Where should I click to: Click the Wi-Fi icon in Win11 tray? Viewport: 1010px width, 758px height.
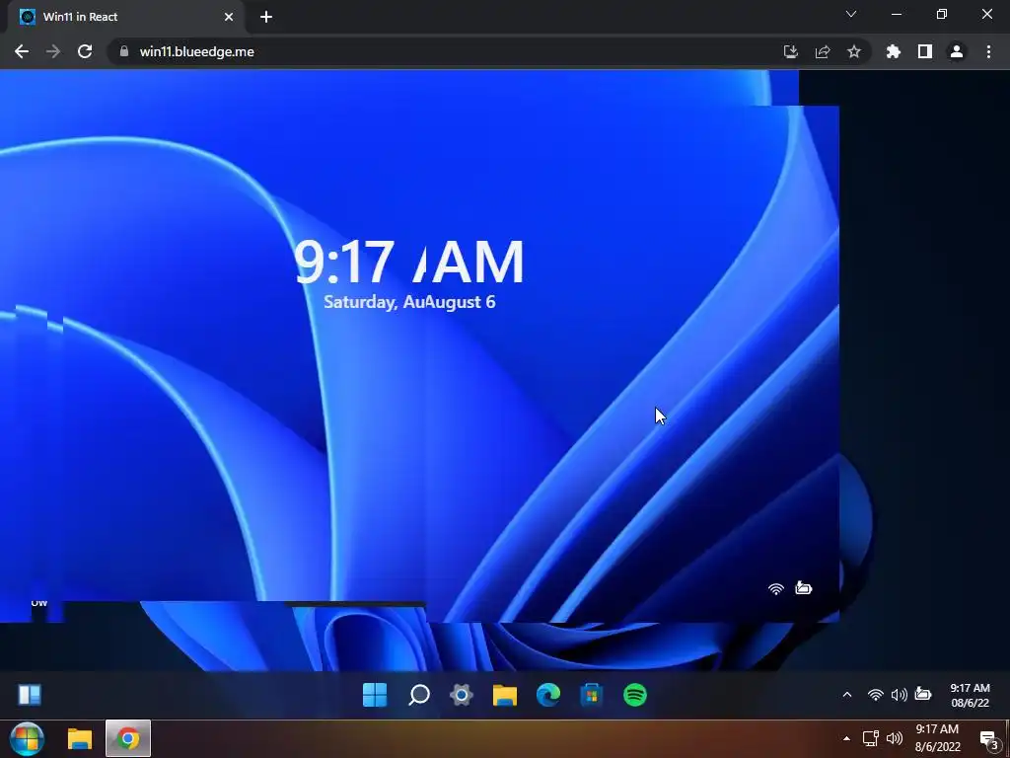pos(876,694)
